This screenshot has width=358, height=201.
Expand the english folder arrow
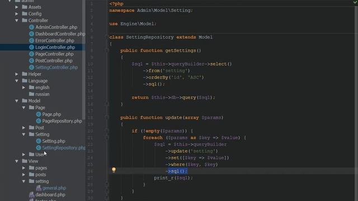(23, 88)
